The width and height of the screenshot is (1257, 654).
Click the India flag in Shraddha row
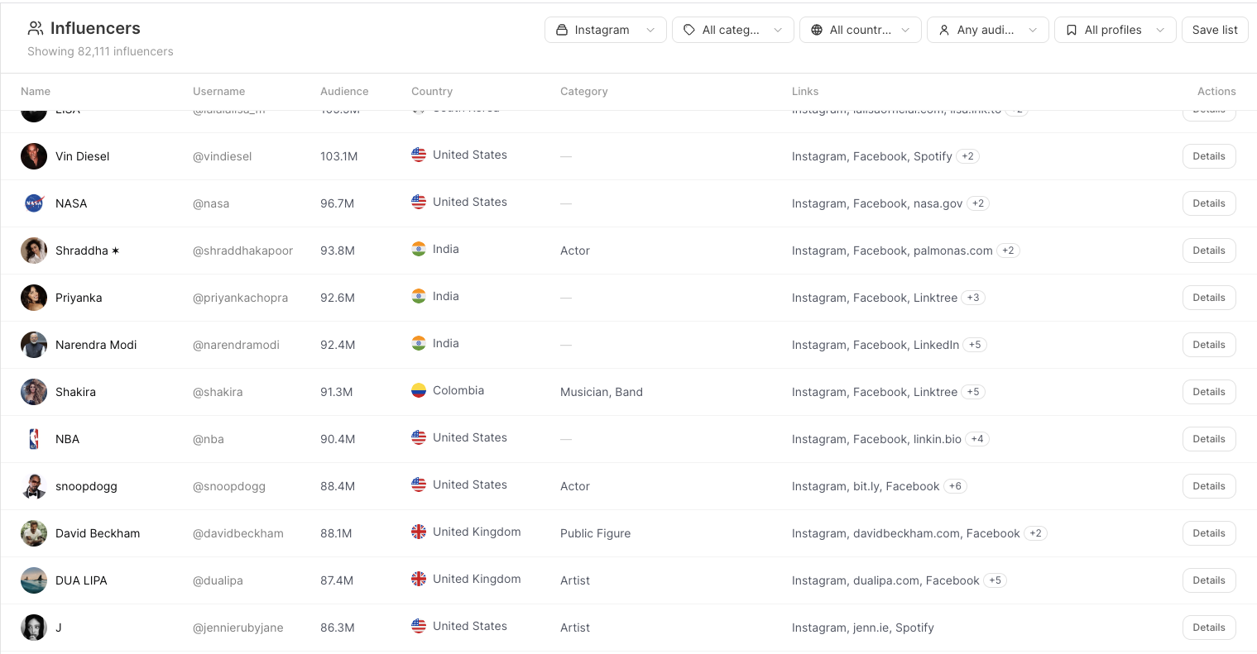tap(419, 249)
